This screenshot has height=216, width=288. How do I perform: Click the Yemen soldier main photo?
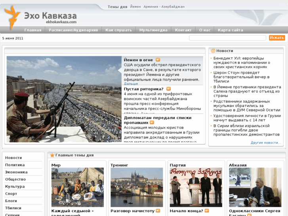point(64,99)
